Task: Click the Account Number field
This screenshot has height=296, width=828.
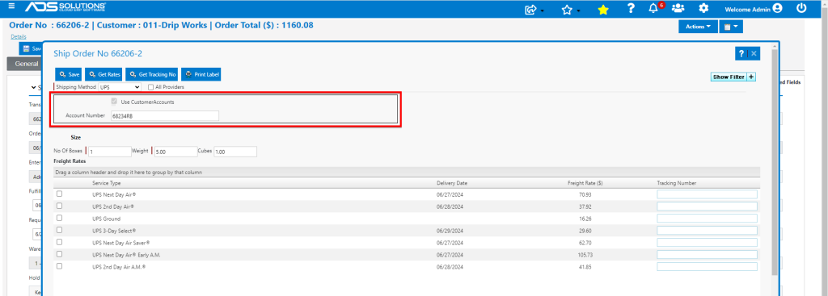Action: point(164,116)
